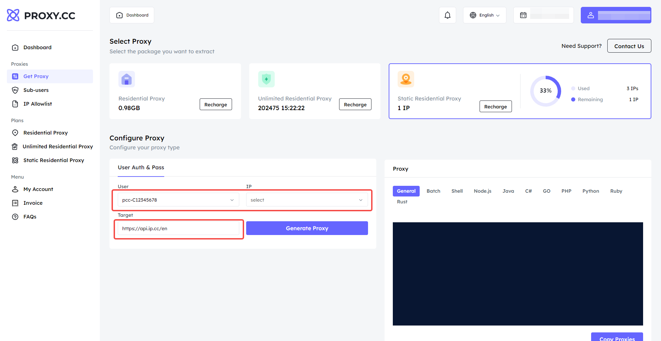Image resolution: width=661 pixels, height=341 pixels.
Task: Click the Unlimited Residential Proxy house icon
Action: point(14,147)
